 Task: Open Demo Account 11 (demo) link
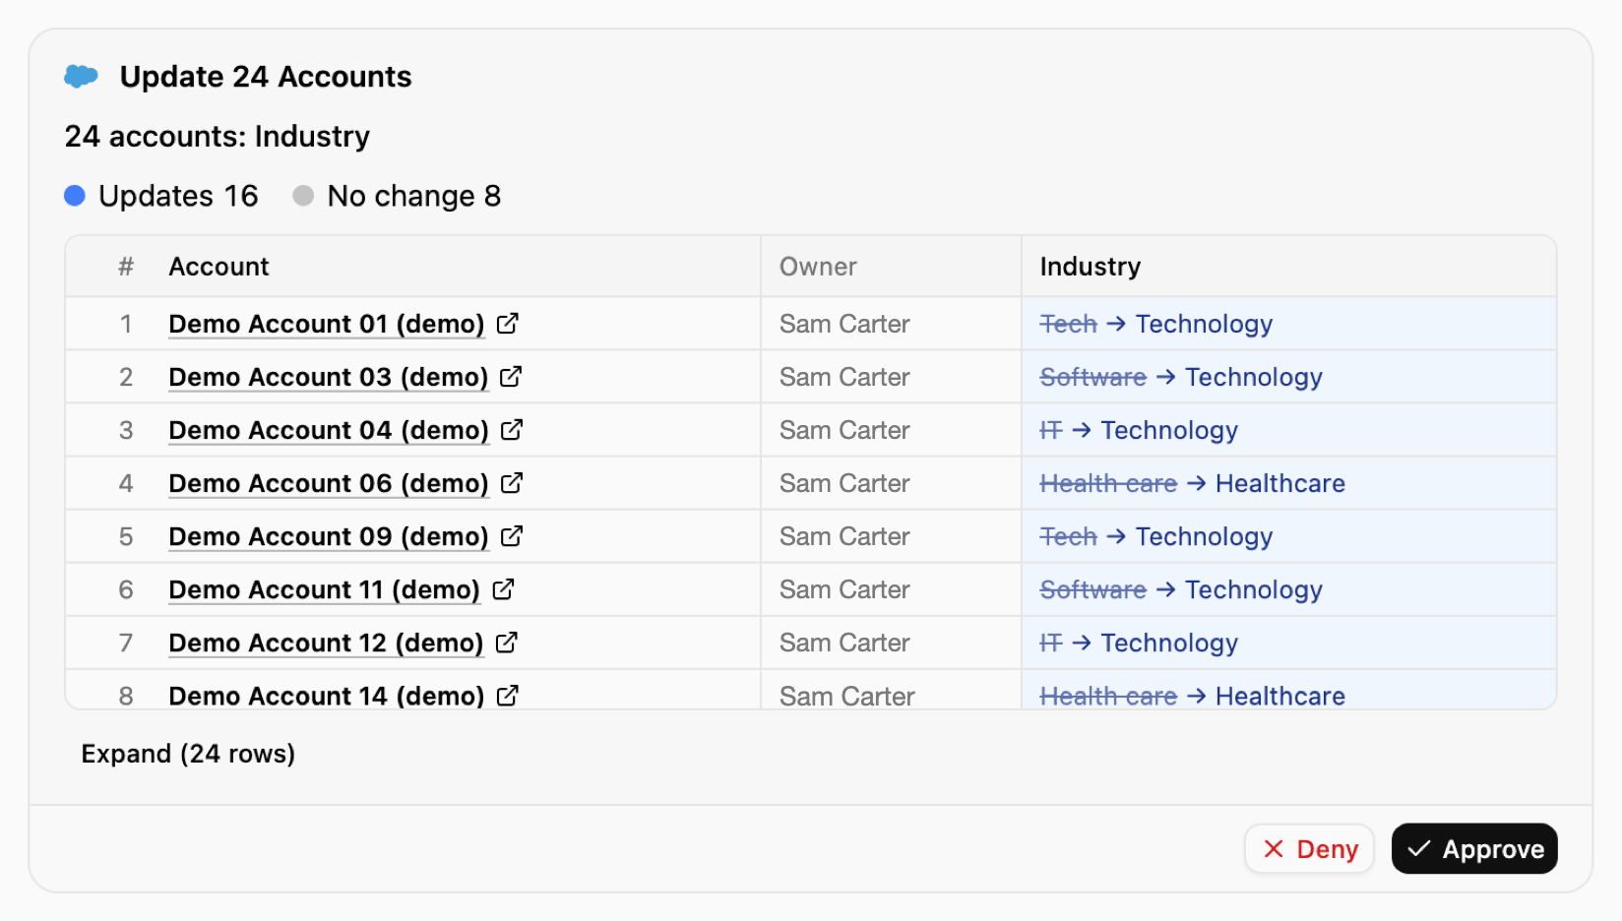(x=325, y=589)
